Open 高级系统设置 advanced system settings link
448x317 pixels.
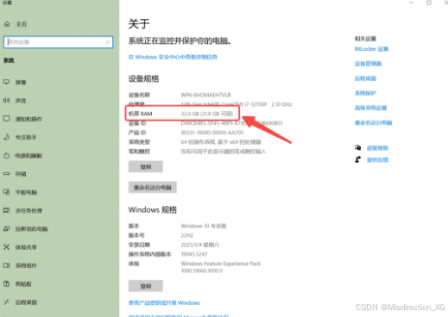pyautogui.click(x=370, y=108)
